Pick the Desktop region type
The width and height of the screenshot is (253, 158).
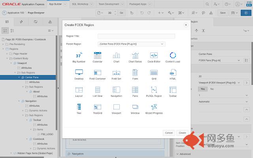click(79, 75)
